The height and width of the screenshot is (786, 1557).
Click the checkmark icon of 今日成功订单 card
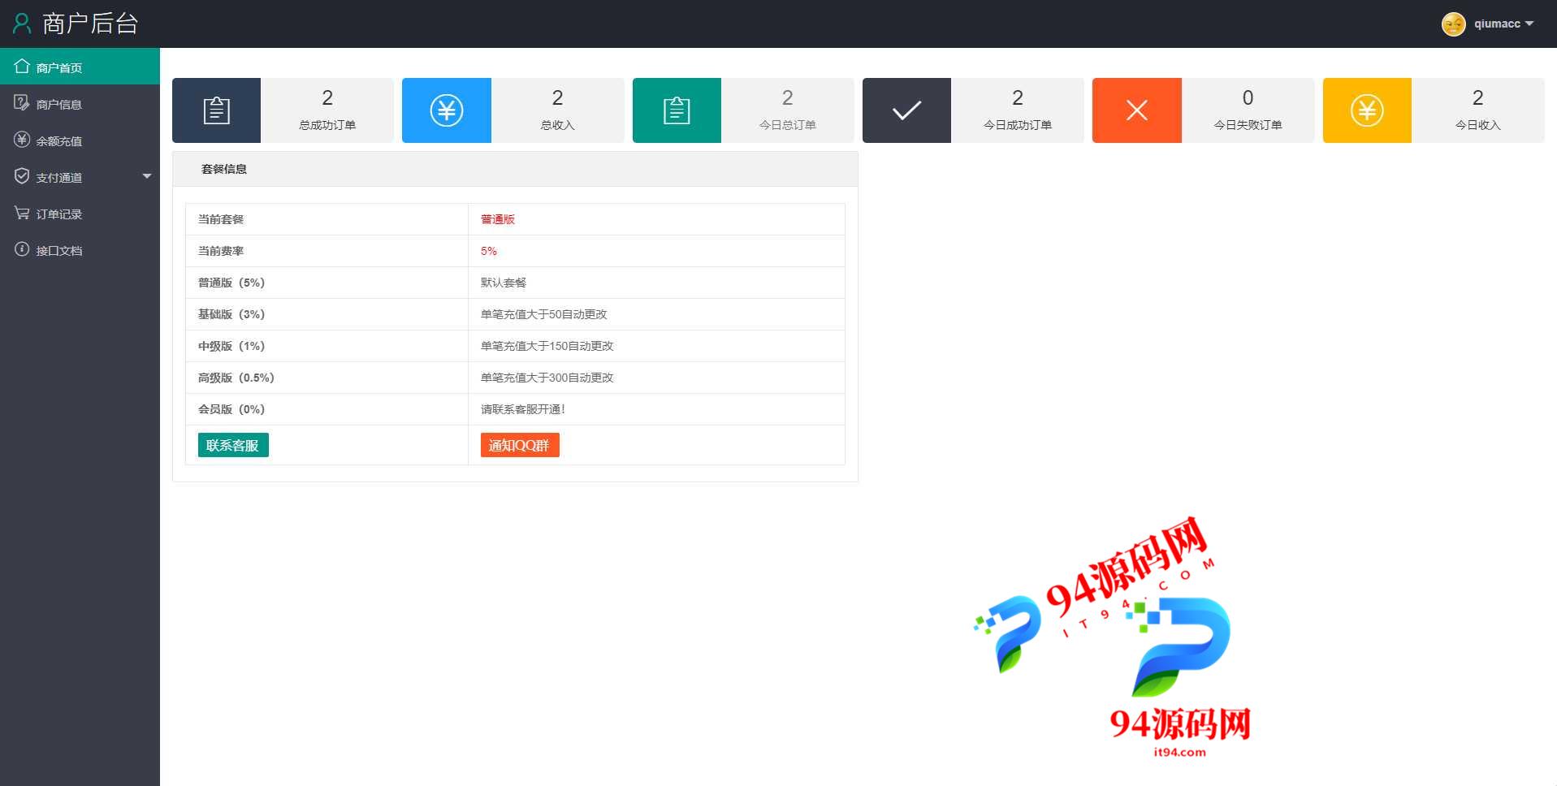[x=906, y=110]
